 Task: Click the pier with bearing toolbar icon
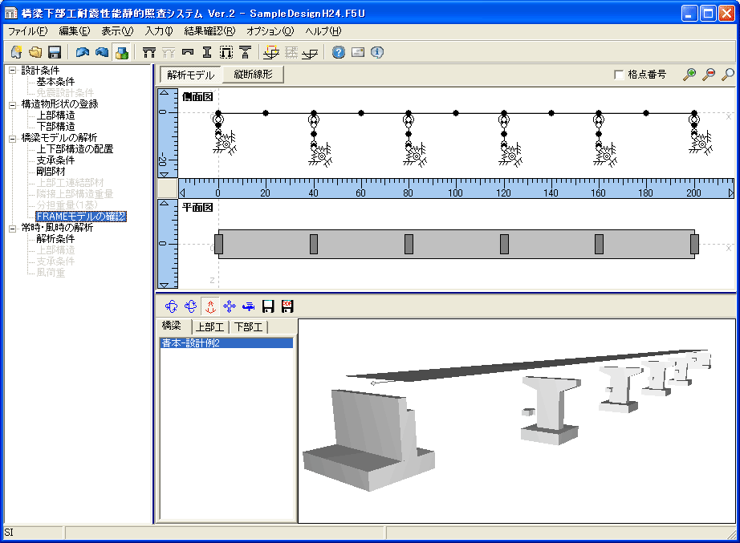(246, 52)
